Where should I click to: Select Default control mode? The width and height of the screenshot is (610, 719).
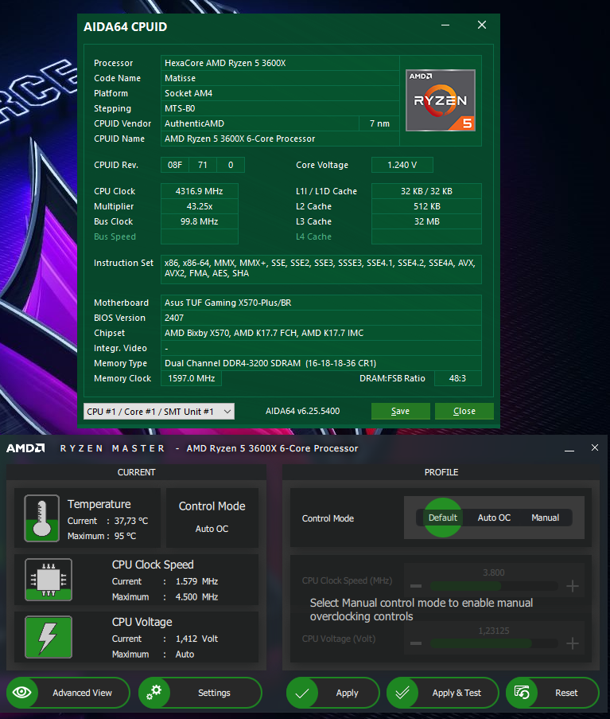(443, 518)
